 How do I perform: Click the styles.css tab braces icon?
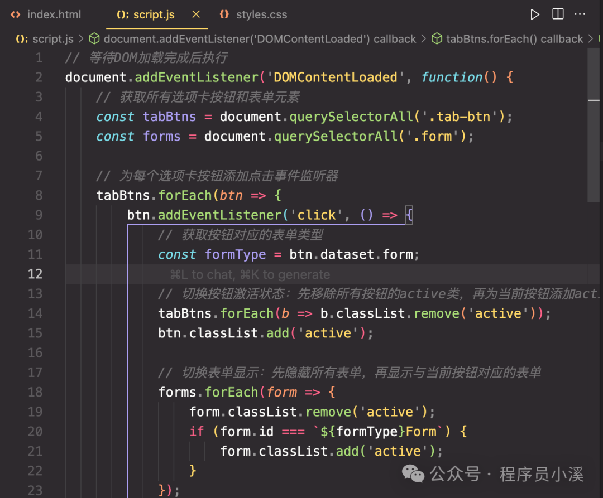pos(224,15)
